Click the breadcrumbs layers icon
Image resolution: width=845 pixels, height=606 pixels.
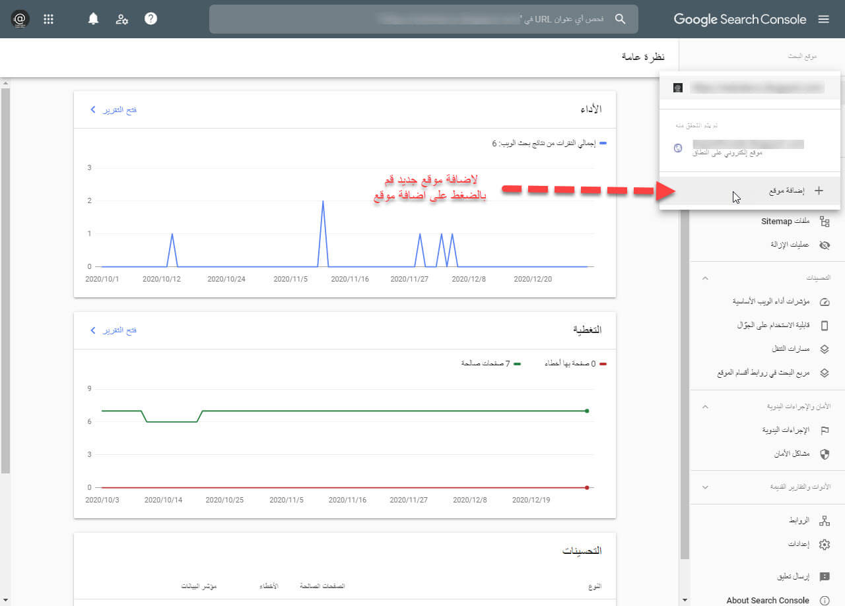tap(824, 349)
